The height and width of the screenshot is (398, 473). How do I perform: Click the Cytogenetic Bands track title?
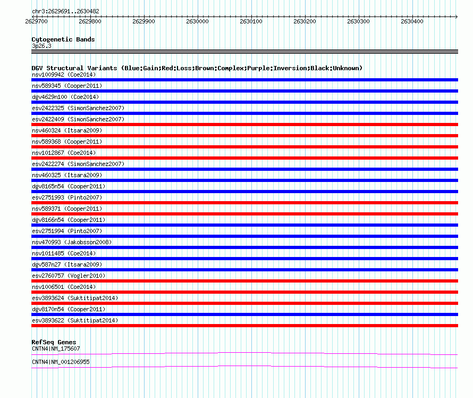point(63,39)
